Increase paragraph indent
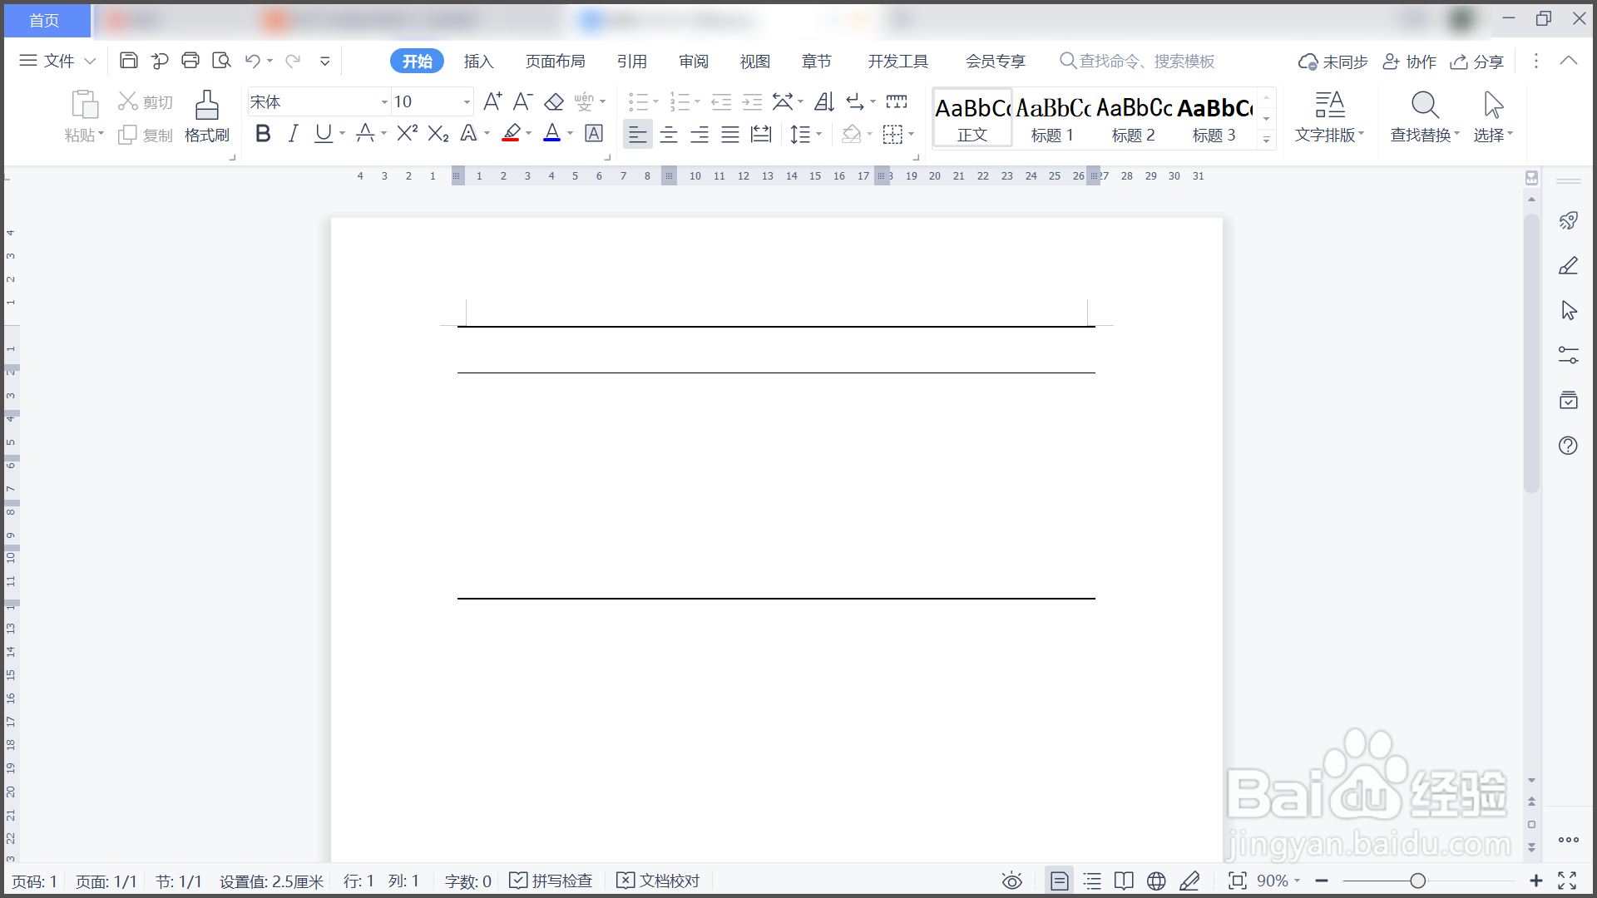This screenshot has width=1597, height=898. [752, 101]
